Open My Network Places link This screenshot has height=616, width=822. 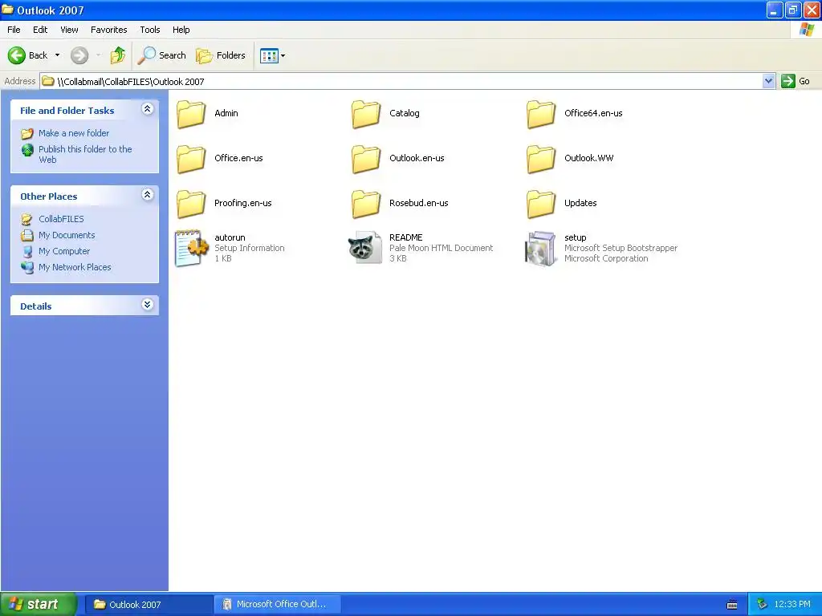(75, 267)
